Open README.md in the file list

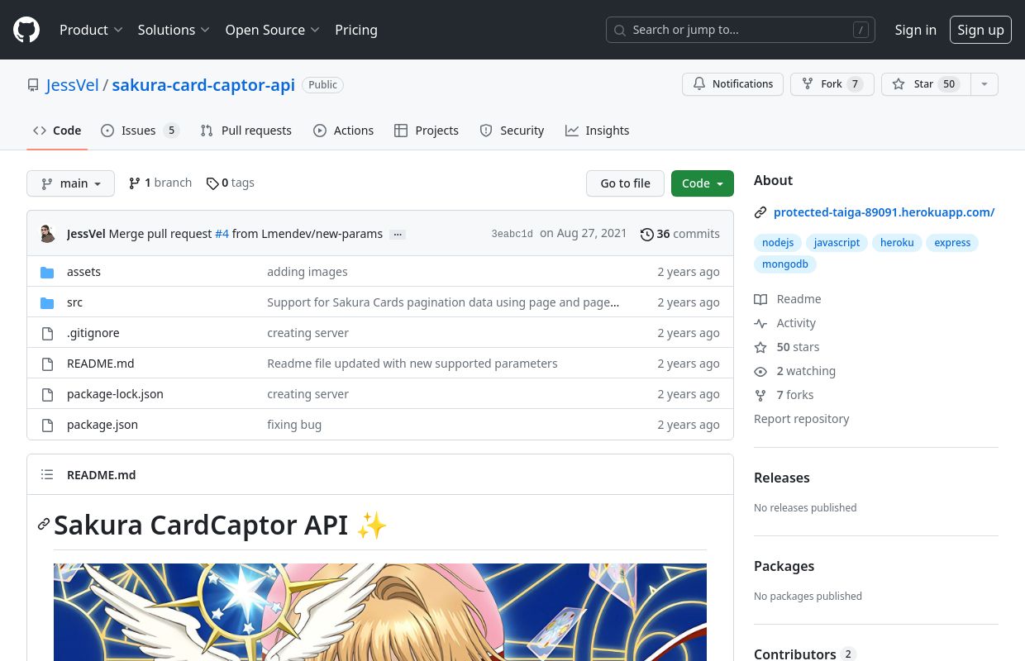100,364
